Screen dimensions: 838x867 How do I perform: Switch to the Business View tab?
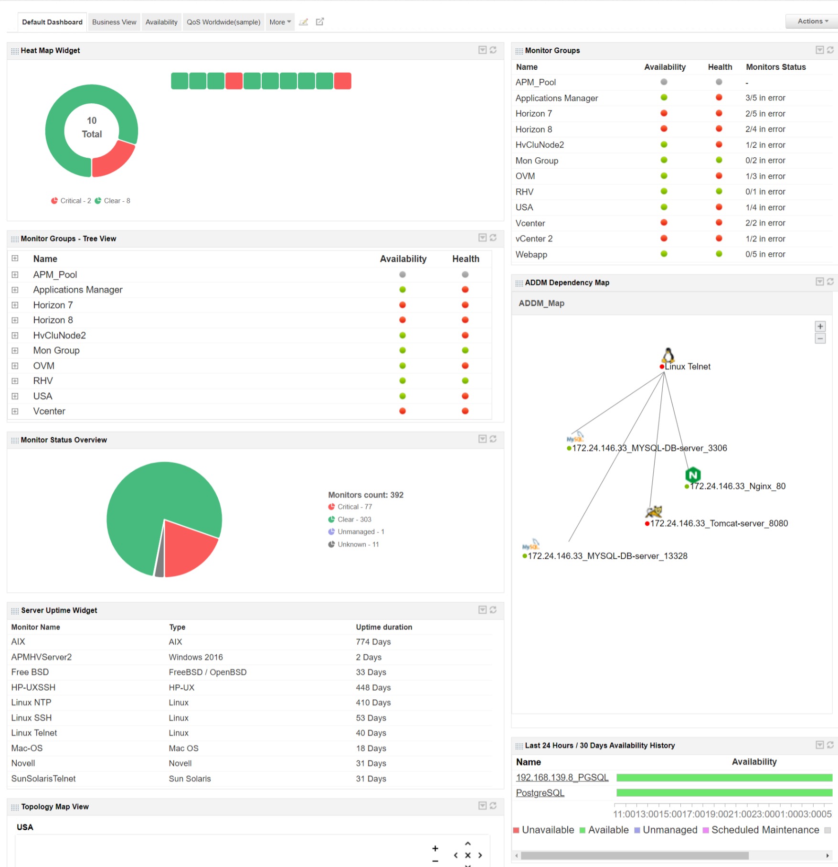(114, 22)
